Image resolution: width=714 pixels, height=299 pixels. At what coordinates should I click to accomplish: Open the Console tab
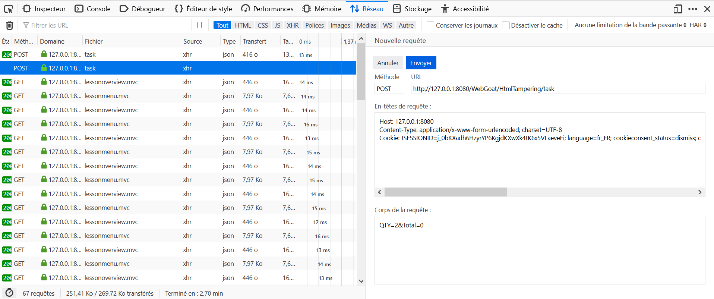(93, 9)
